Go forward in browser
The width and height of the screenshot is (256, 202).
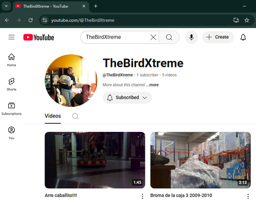[x=18, y=20]
